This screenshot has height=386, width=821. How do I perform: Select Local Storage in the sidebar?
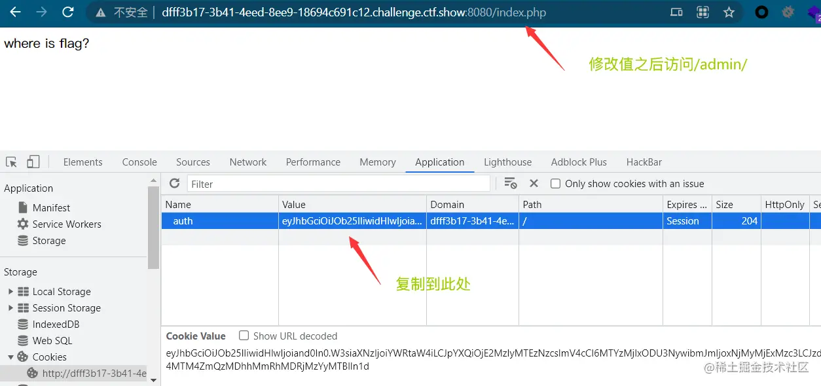[62, 291]
